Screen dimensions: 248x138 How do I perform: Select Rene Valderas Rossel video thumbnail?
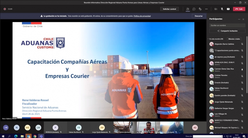[148, 128]
